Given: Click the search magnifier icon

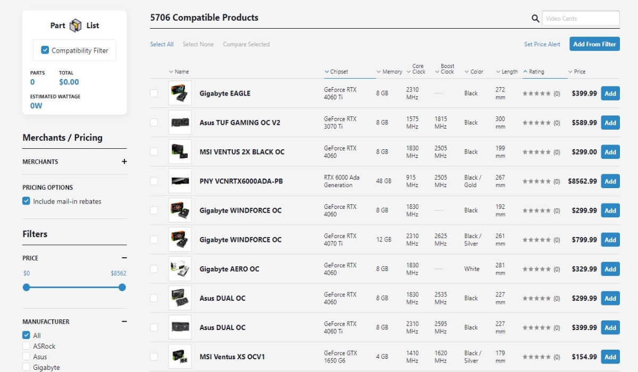Looking at the screenshot, I should point(535,18).
